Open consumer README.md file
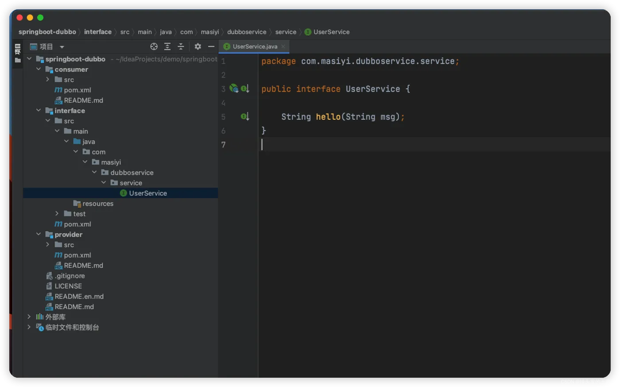Image resolution: width=620 pixels, height=387 pixels. (x=79, y=100)
